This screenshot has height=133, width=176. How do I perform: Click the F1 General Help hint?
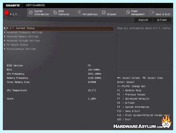129,90
